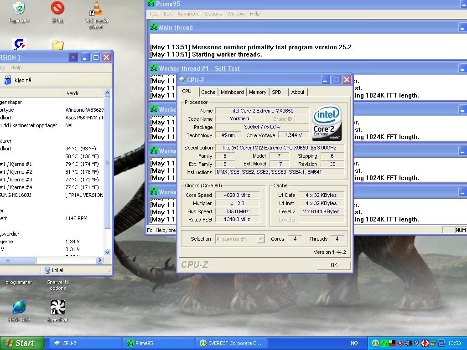Launch VLC media player from the desktop
This screenshot has height=350, width=467.
[96, 8]
